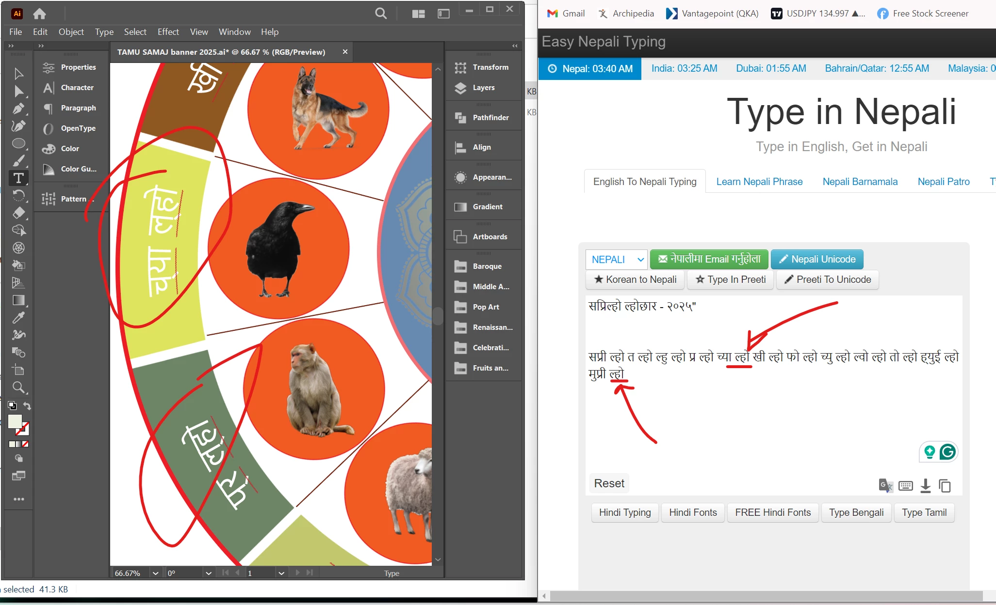This screenshot has width=996, height=605.
Task: Open the Effect menu
Action: (x=168, y=32)
